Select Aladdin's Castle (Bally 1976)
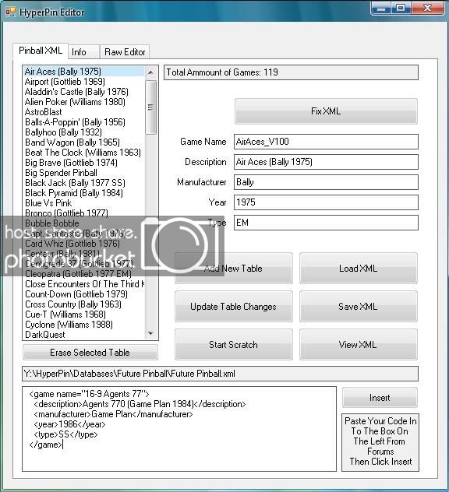The image size is (449, 492). pos(84,92)
